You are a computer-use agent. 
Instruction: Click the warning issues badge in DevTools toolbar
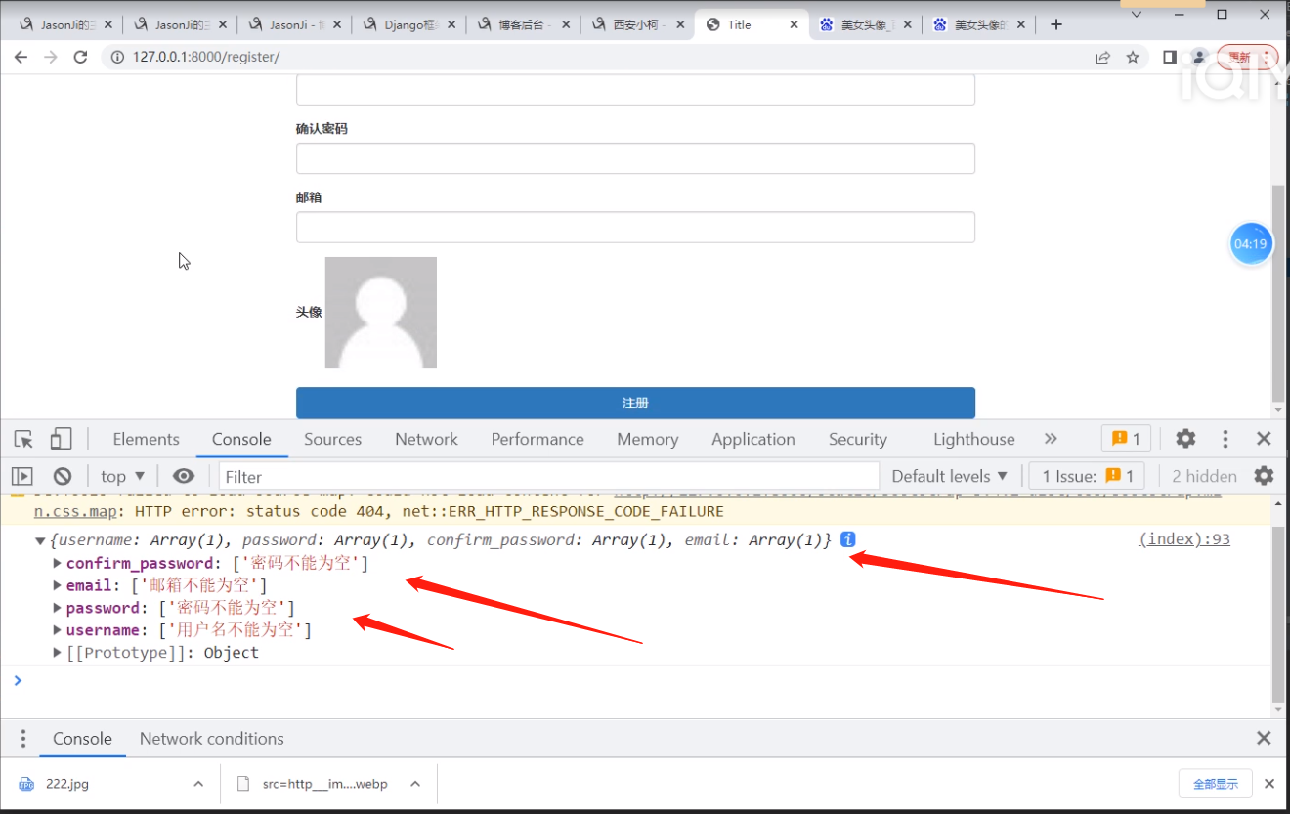click(1126, 439)
